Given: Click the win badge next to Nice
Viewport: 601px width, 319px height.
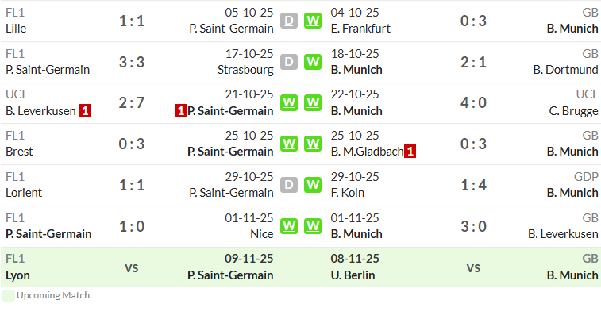Looking at the screenshot, I should [289, 226].
